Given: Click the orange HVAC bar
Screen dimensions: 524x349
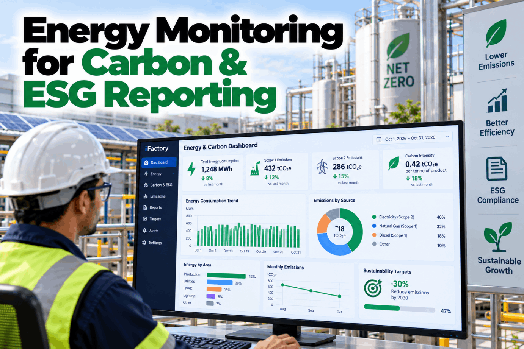Looking at the screenshot, I should click(214, 289).
